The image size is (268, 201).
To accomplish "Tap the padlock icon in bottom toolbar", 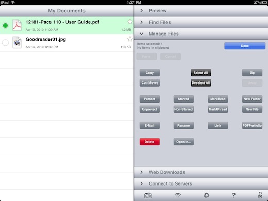I will (x=260, y=195).
